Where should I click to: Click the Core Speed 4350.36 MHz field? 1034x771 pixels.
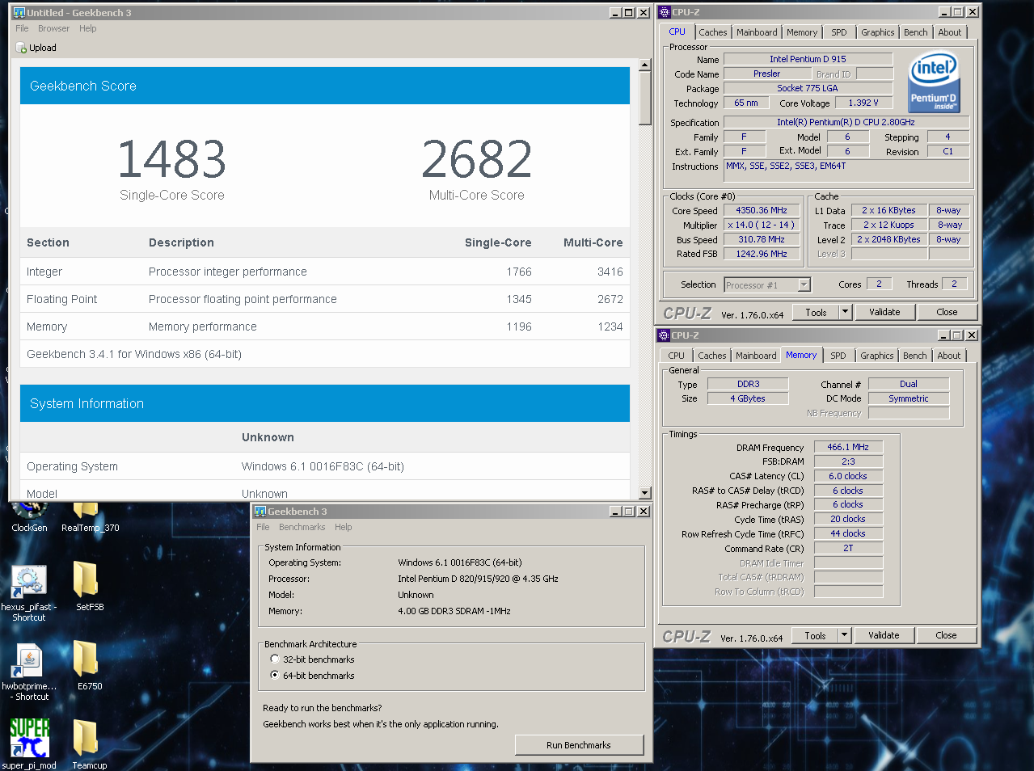coord(762,211)
